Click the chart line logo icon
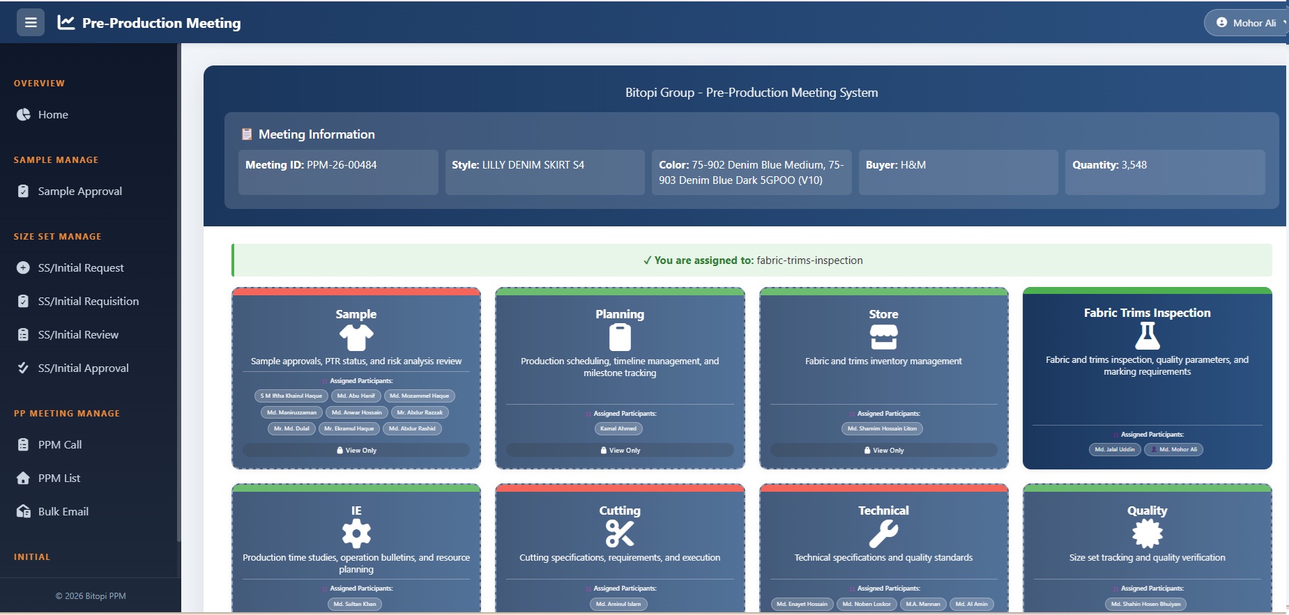This screenshot has width=1289, height=615. pyautogui.click(x=66, y=22)
